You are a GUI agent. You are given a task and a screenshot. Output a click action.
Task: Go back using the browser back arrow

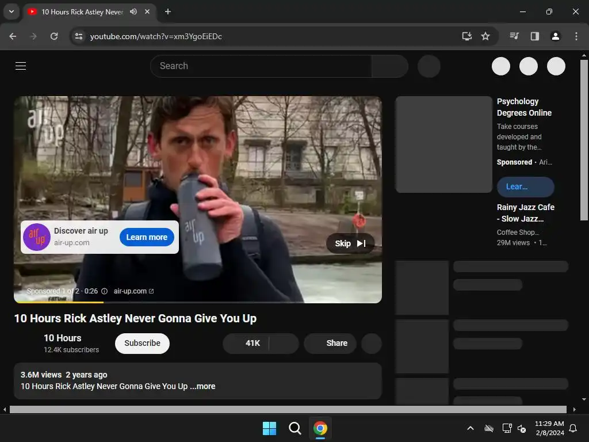(x=13, y=36)
